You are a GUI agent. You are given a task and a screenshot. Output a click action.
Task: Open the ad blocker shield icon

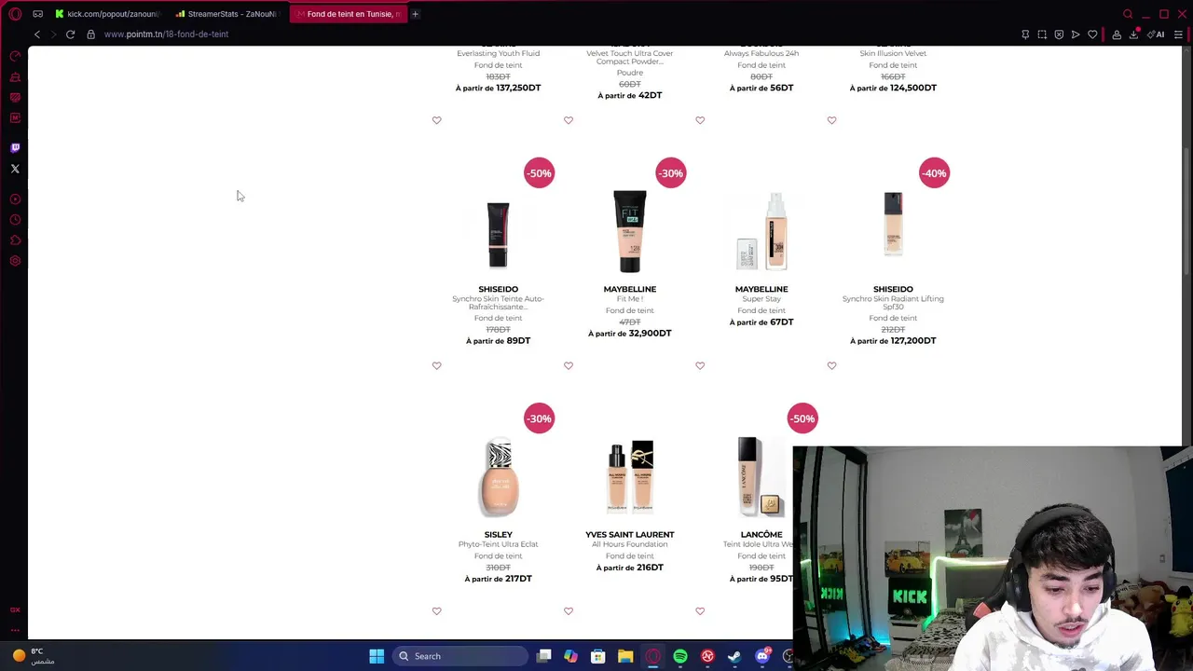[1059, 34]
